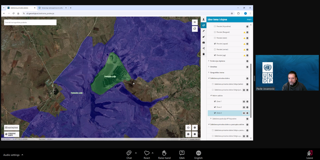The height and width of the screenshot is (160, 320).
Task: Click the map refresh icon
Action: [195, 29]
